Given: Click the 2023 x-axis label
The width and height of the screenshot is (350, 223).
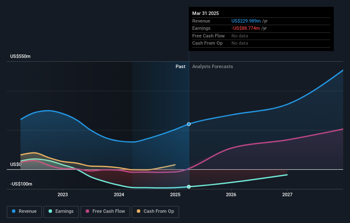Looking at the screenshot, I should pyautogui.click(x=63, y=194).
